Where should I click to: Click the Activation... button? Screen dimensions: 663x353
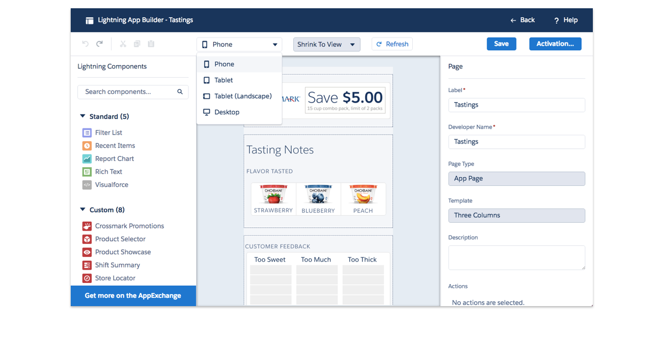point(555,44)
